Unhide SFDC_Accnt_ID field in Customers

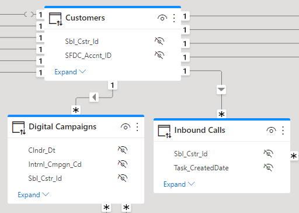click(x=159, y=55)
